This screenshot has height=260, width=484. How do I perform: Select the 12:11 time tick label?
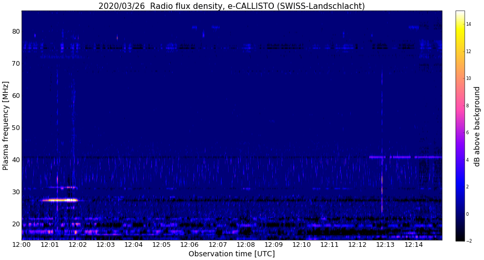pos(330,245)
